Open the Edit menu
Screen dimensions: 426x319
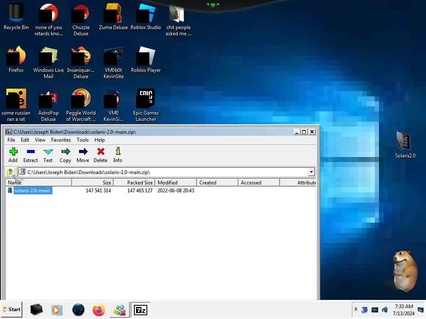[25, 140]
